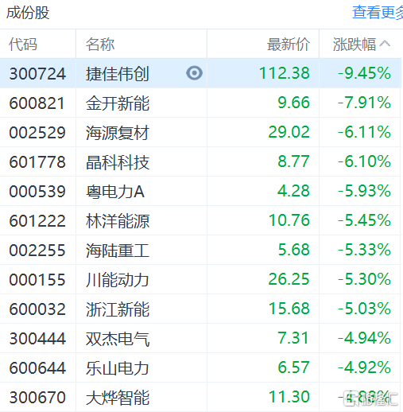
Task: Click the 名称 column header
Action: pyautogui.click(x=100, y=44)
